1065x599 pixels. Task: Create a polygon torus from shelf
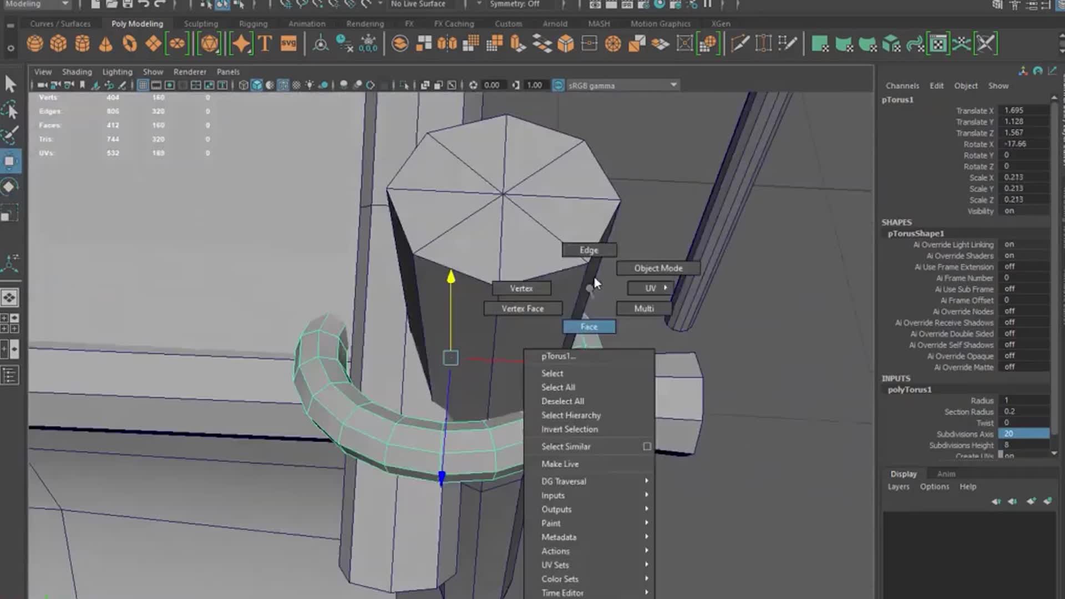point(130,44)
